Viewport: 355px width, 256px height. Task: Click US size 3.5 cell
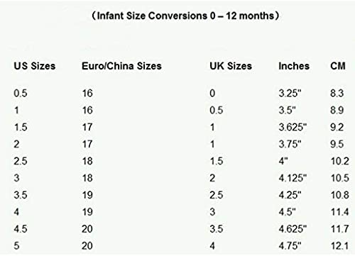tap(21, 195)
